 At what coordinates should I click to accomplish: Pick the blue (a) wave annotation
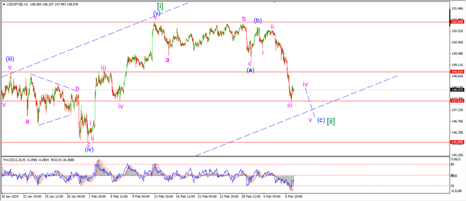[250, 70]
